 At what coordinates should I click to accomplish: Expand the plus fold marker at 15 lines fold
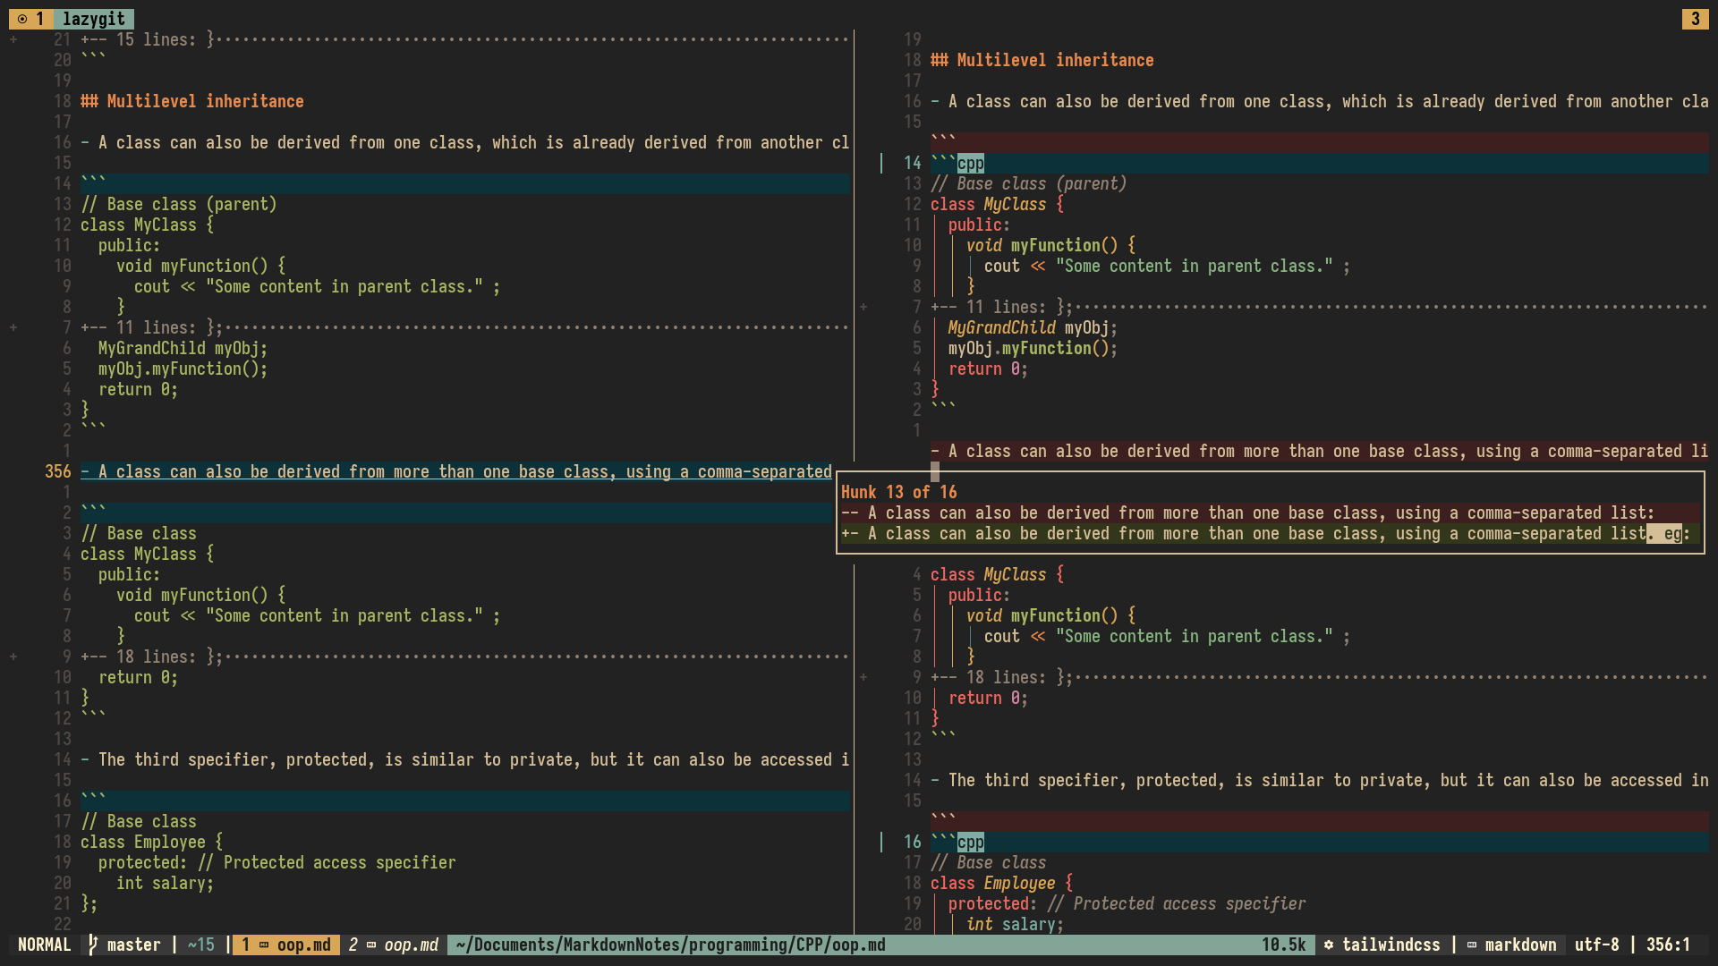pyautogui.click(x=13, y=39)
